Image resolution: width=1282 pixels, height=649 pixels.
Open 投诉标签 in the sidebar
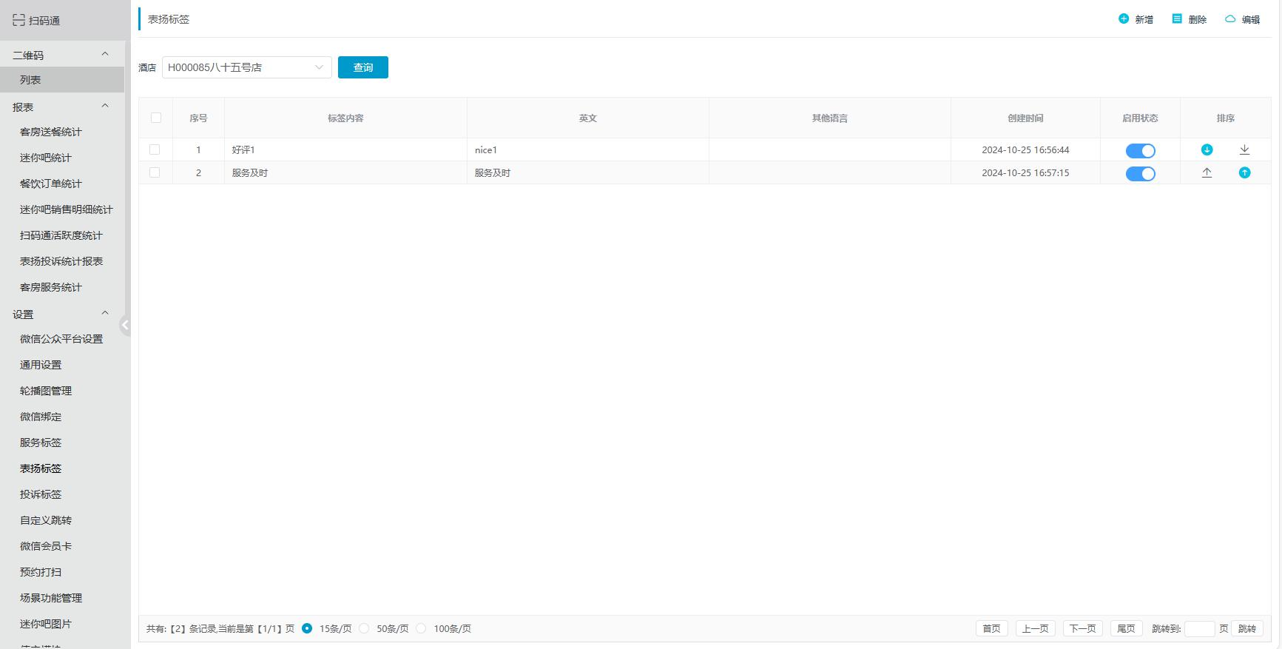pyautogui.click(x=41, y=494)
